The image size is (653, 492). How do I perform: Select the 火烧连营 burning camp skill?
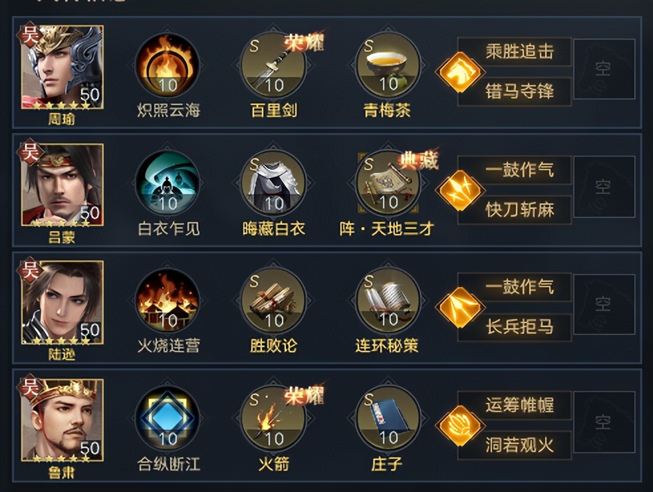(168, 301)
